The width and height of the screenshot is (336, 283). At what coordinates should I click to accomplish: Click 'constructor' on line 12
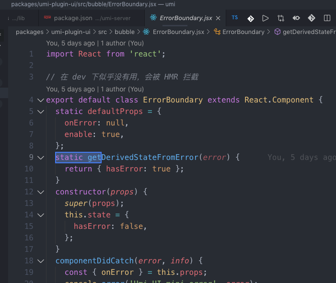coord(81,192)
